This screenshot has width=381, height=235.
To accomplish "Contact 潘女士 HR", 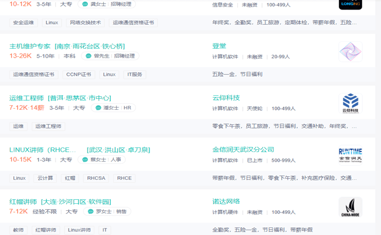I will pyautogui.click(x=113, y=108).
